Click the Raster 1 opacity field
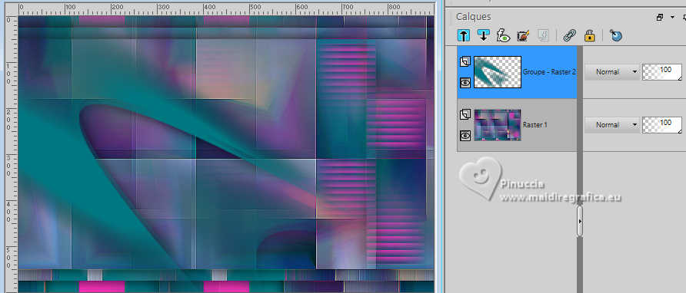The width and height of the screenshot is (686, 293). 662,125
